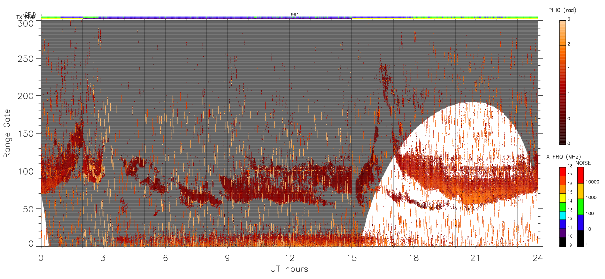
Task: Click the '9' tick label on the UT hours axis
Action: (227, 257)
